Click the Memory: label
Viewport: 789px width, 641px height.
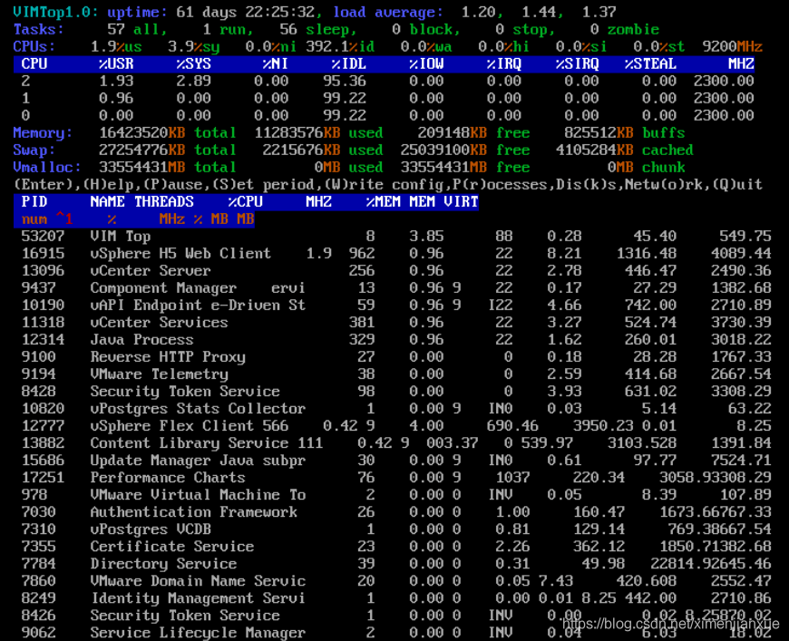(x=43, y=133)
